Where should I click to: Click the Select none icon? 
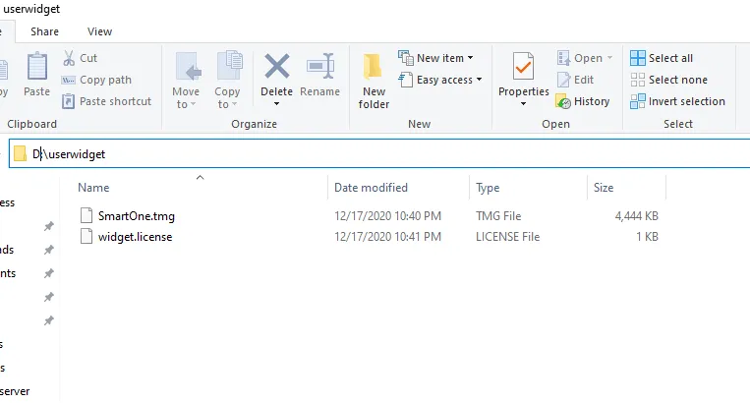pos(638,80)
